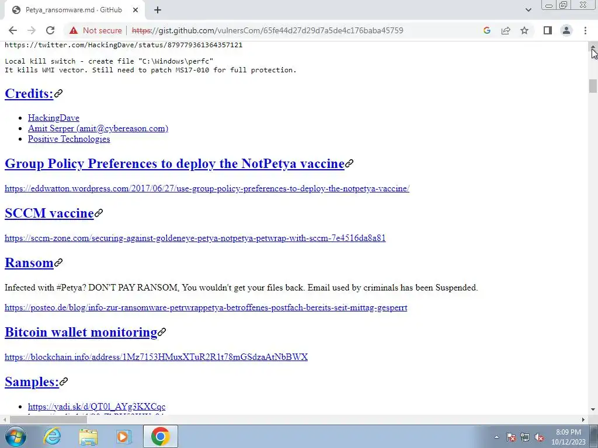Viewport: 598px width, 448px height.
Task: Open the yadi.sk QT0l_AYg3KXCqc link
Action: pyautogui.click(x=96, y=407)
